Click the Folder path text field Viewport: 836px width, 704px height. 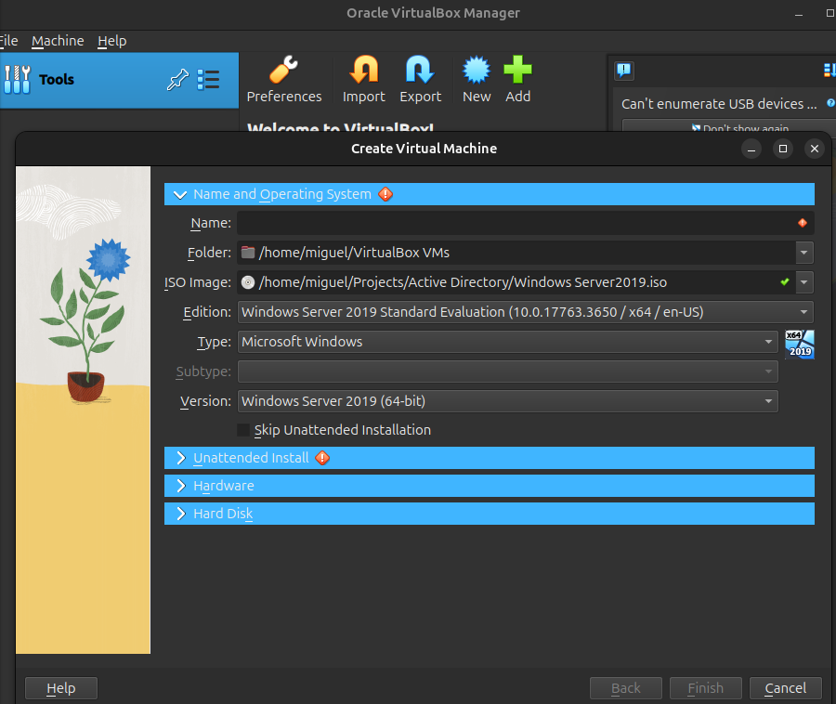(x=516, y=253)
